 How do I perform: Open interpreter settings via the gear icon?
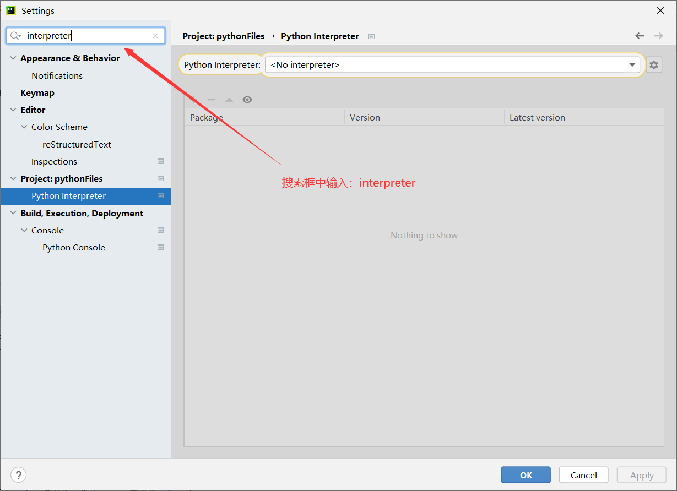pyautogui.click(x=654, y=64)
